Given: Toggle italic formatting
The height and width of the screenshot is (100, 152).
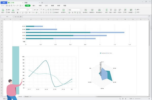Looking at the screenshot, I should 20,12.
